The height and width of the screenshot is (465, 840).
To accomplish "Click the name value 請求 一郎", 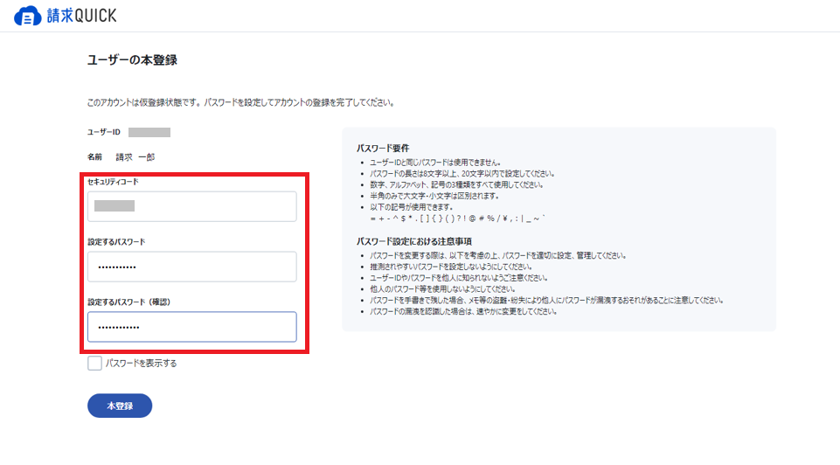I will pyautogui.click(x=135, y=157).
